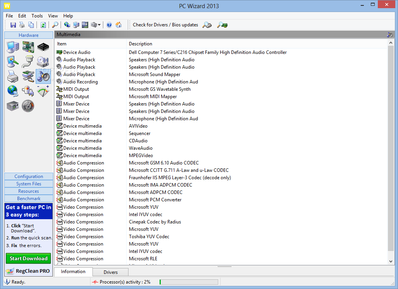Open the Resources section
Viewport: 398px width, 289px height.
(29, 191)
